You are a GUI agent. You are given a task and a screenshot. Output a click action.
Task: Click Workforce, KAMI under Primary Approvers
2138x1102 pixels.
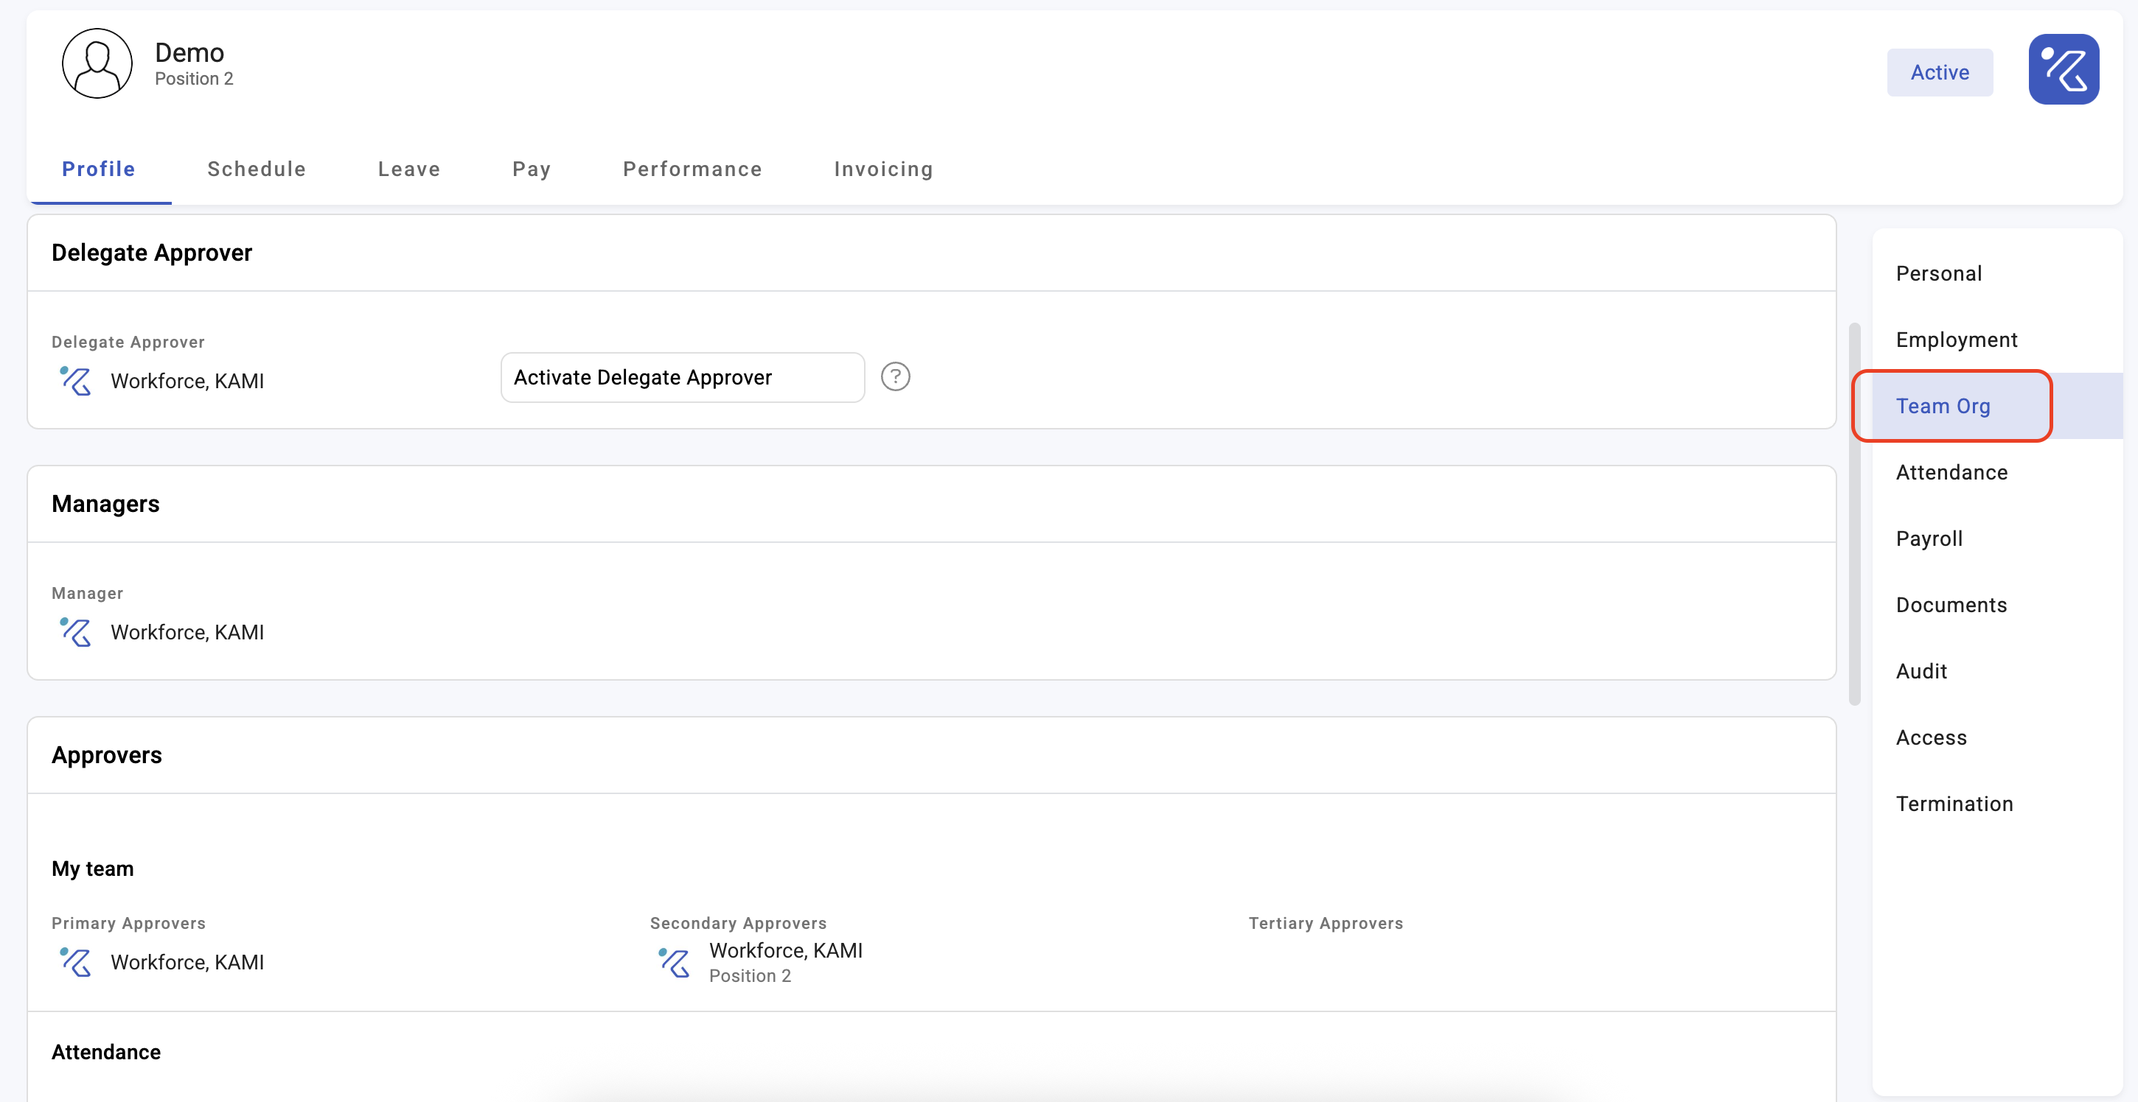(187, 963)
